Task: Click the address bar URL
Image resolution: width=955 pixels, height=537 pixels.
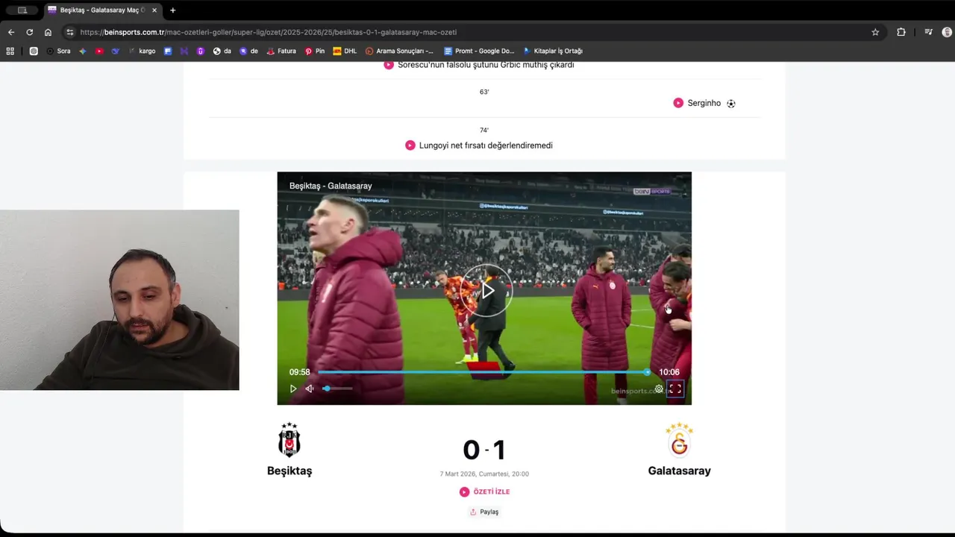Action: (x=269, y=32)
